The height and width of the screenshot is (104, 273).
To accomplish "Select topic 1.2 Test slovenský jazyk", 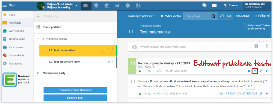I will pos(78,62).
